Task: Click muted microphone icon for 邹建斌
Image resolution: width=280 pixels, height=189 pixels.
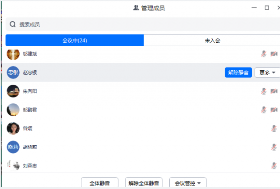Action: click(x=264, y=54)
